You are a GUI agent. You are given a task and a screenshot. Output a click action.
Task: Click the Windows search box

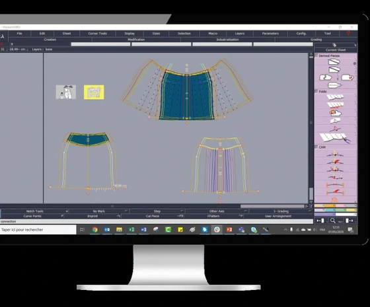tap(38, 230)
